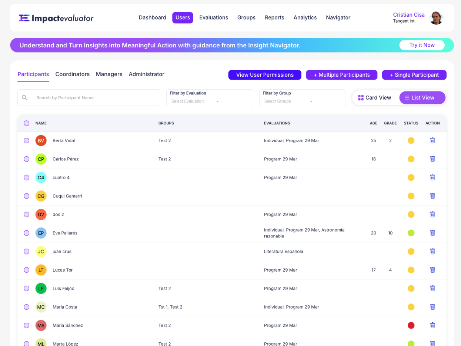Select the row checkbox for cuatro 4

click(26, 177)
